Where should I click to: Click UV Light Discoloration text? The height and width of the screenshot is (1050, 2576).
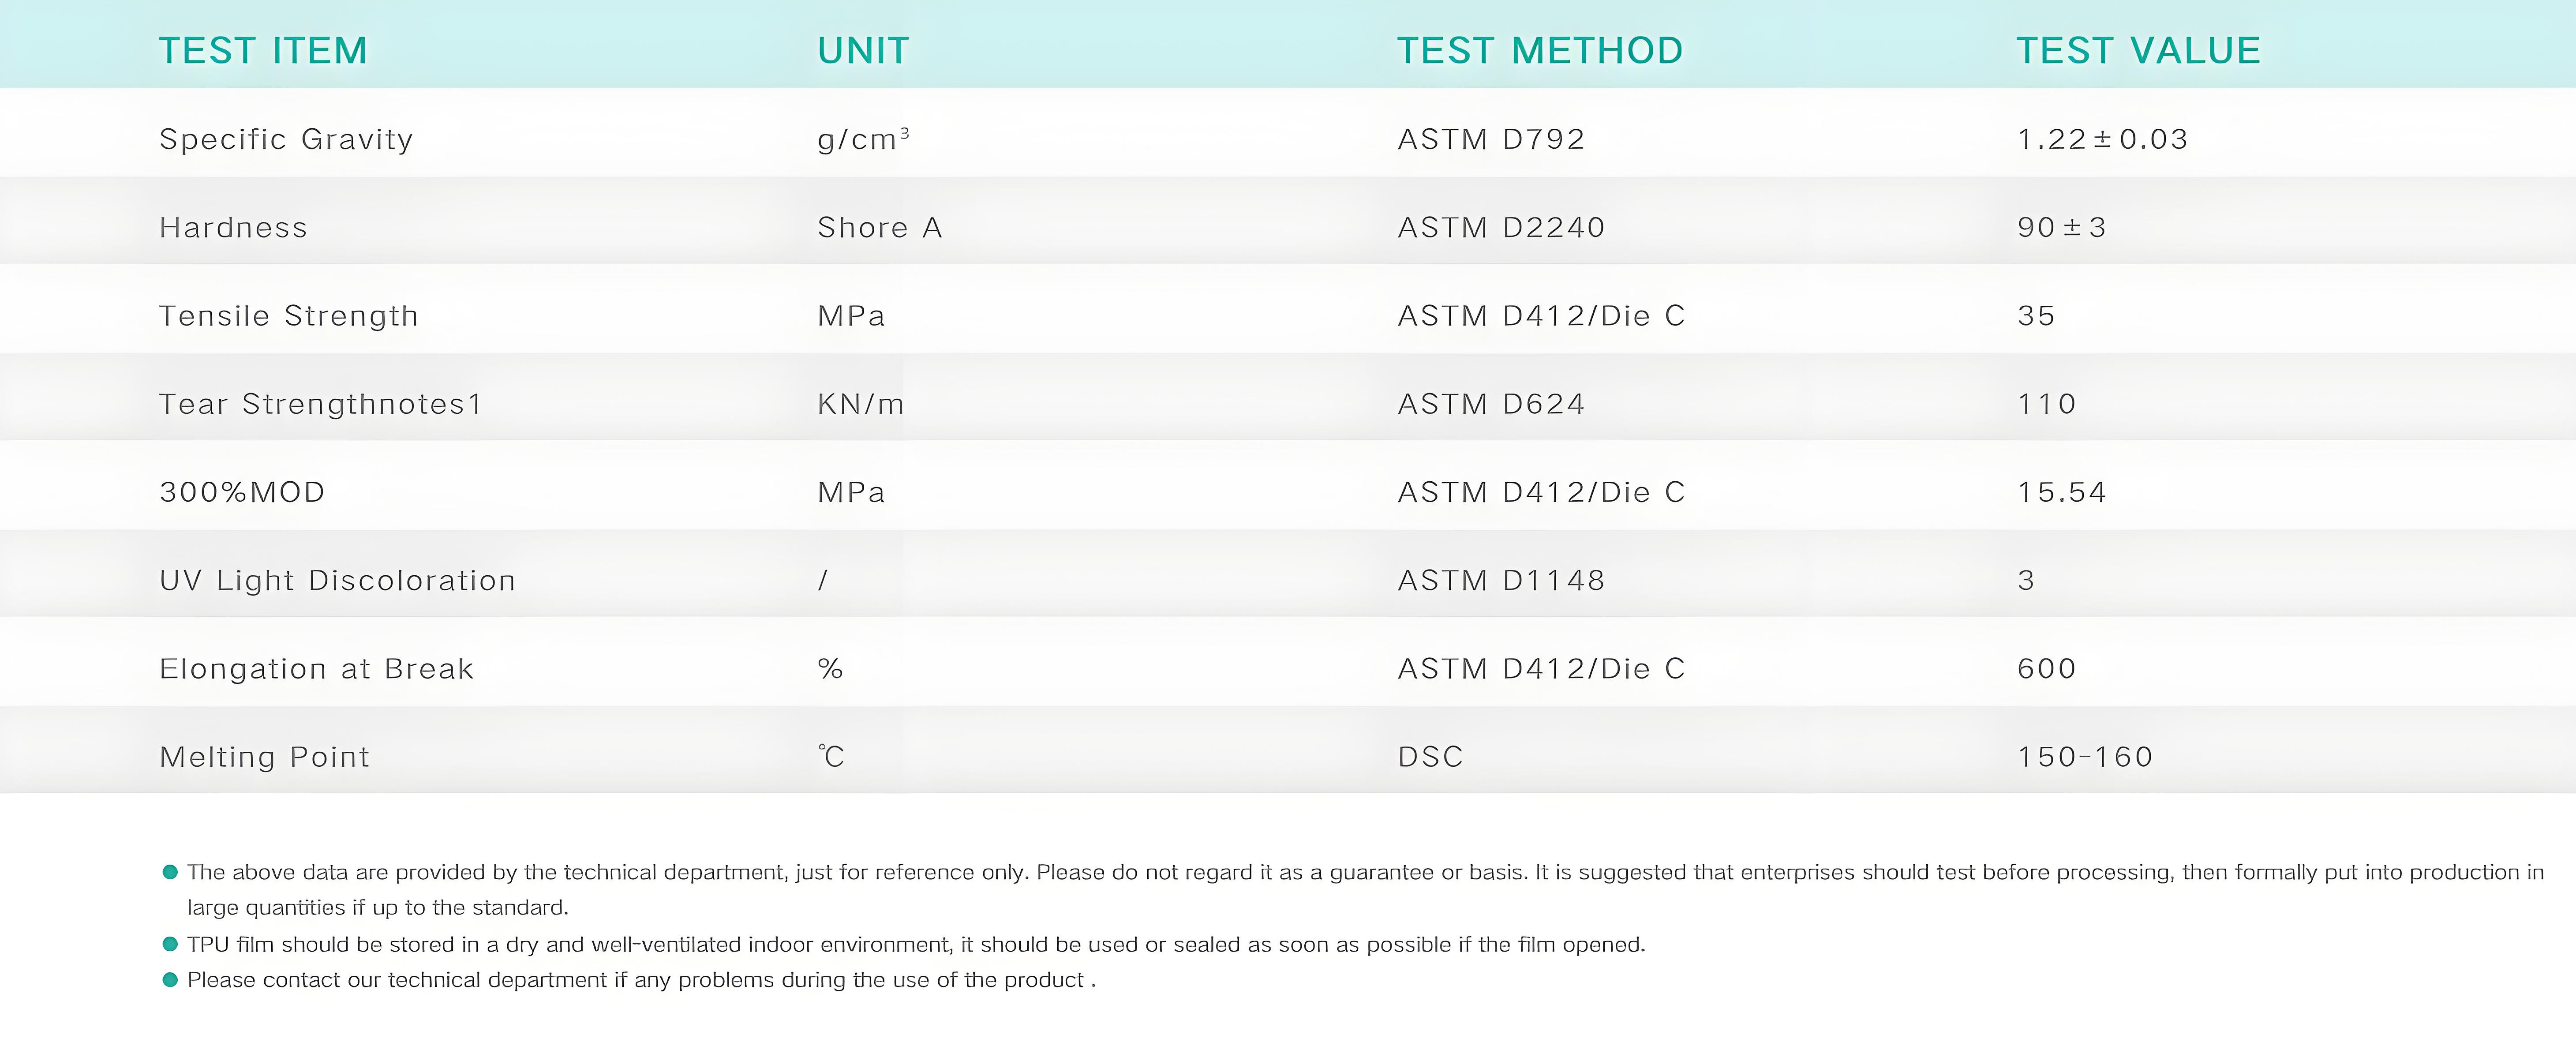pyautogui.click(x=337, y=581)
